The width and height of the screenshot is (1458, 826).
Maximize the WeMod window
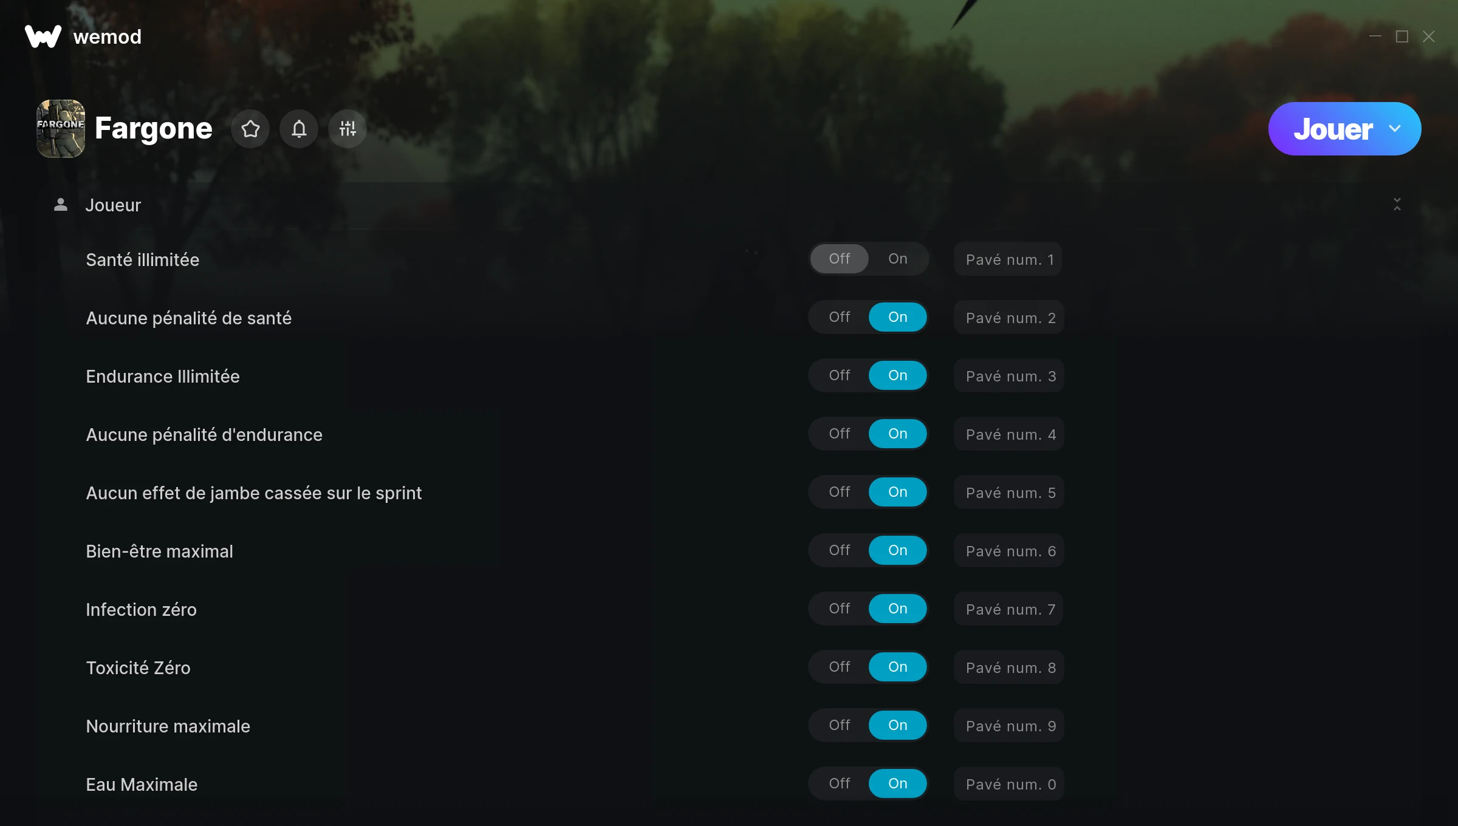click(x=1402, y=36)
